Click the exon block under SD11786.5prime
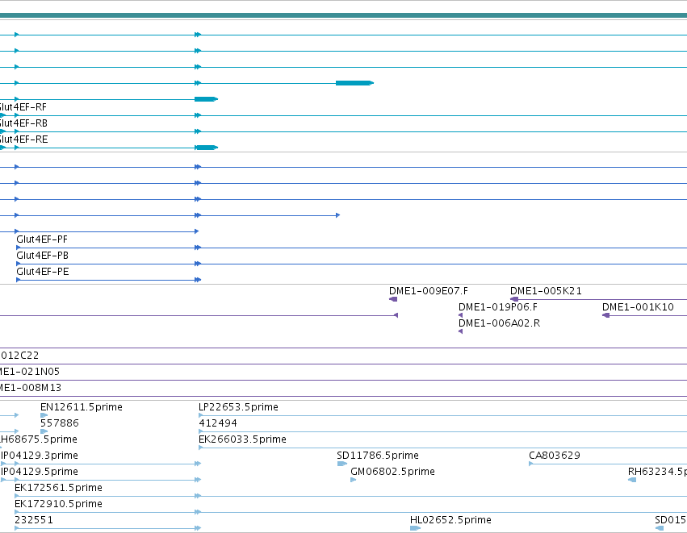 (x=341, y=464)
